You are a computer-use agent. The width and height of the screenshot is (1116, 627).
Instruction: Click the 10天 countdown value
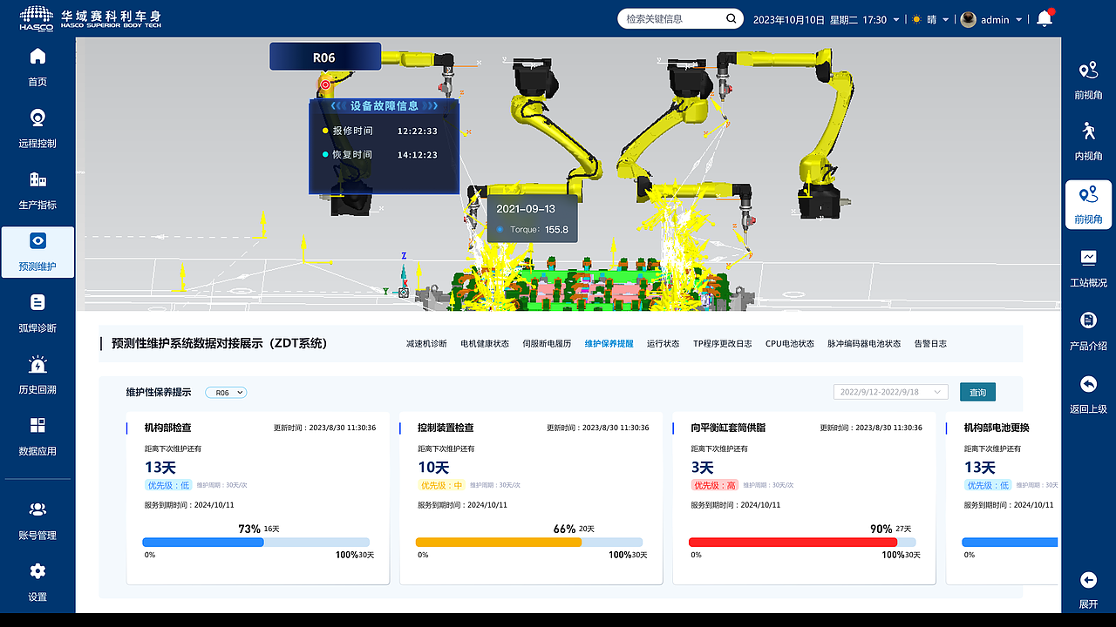pos(432,468)
